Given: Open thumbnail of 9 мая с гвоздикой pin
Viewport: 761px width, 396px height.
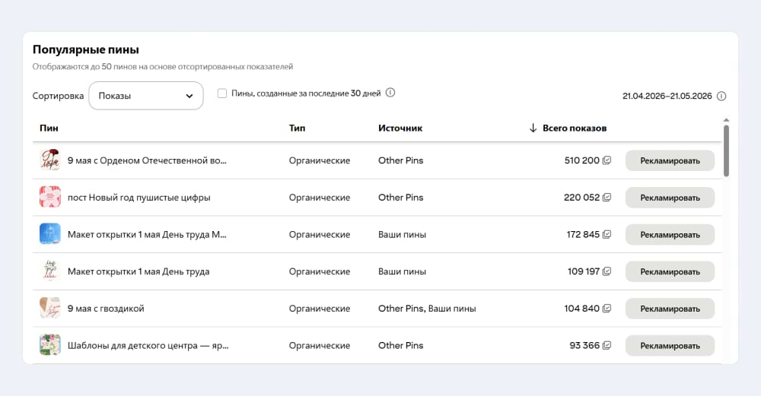Looking at the screenshot, I should [50, 308].
